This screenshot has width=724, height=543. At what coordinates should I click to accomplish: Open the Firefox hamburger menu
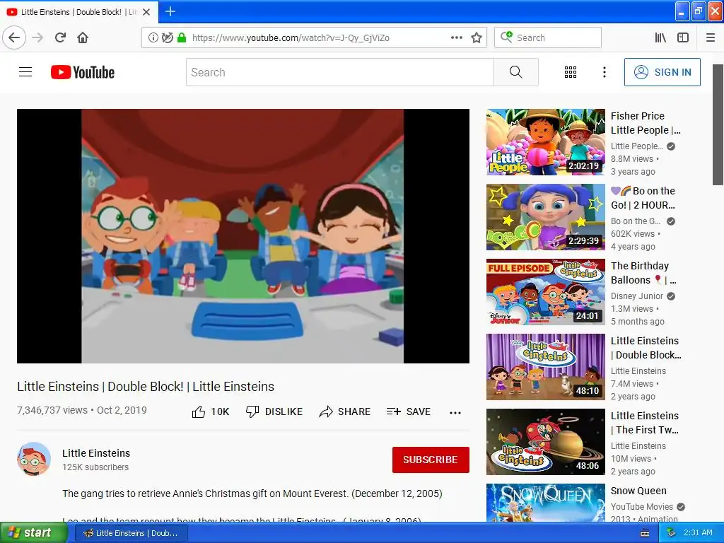[x=711, y=38]
